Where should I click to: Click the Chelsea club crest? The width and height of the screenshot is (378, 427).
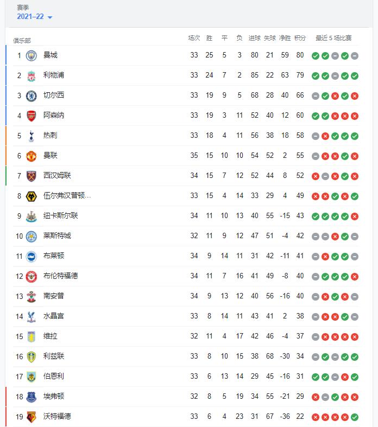31,96
